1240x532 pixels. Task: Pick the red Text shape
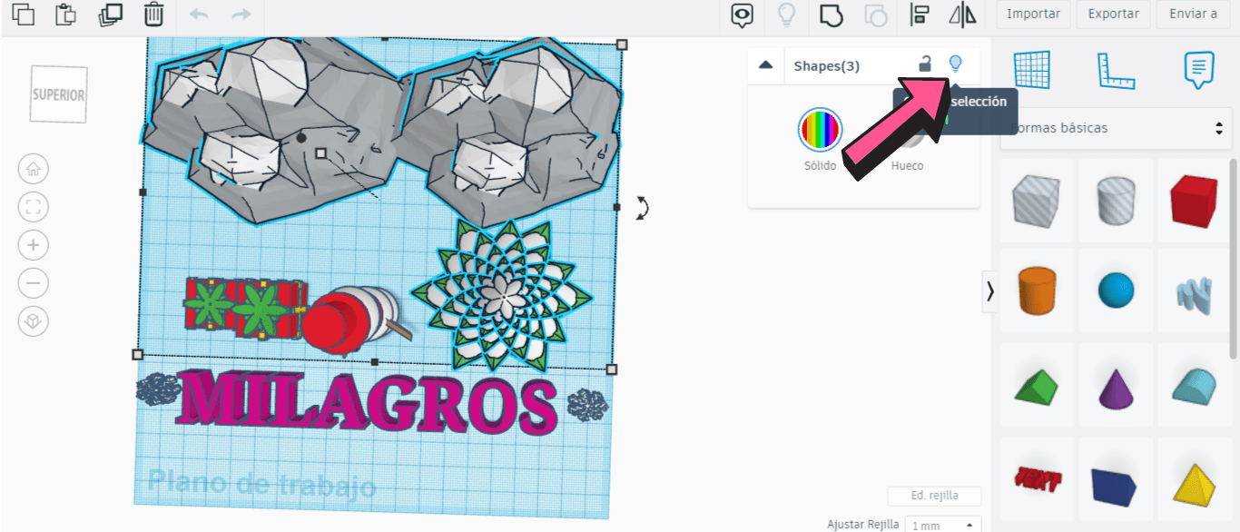(1037, 478)
